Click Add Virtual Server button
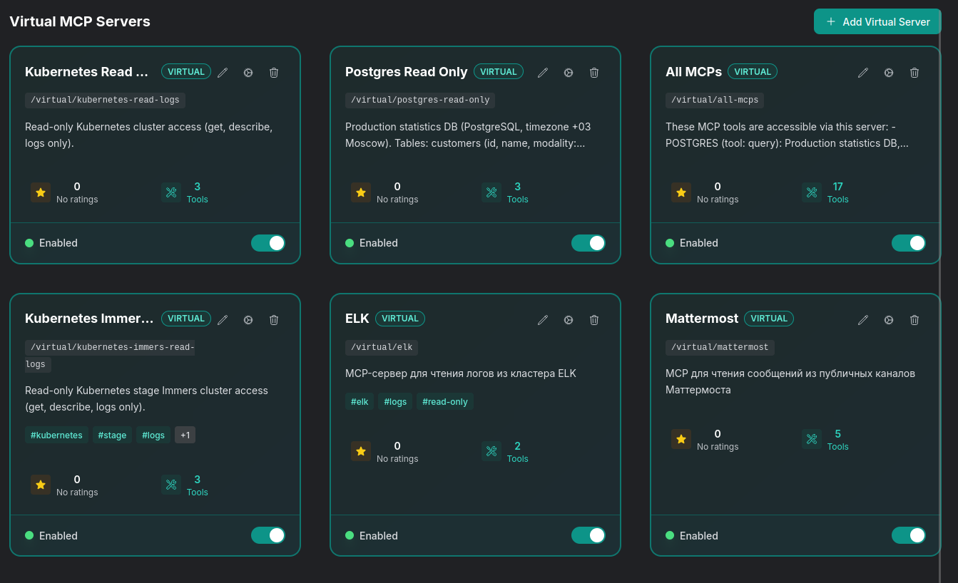This screenshot has width=958, height=583. point(877,21)
